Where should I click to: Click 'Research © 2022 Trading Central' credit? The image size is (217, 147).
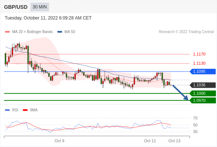[186, 32]
